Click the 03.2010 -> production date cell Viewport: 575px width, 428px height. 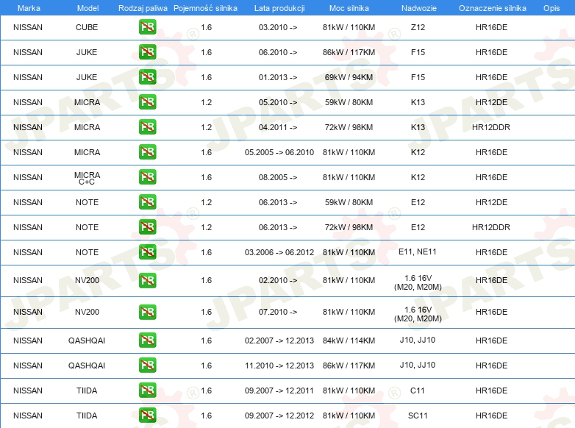[278, 27]
